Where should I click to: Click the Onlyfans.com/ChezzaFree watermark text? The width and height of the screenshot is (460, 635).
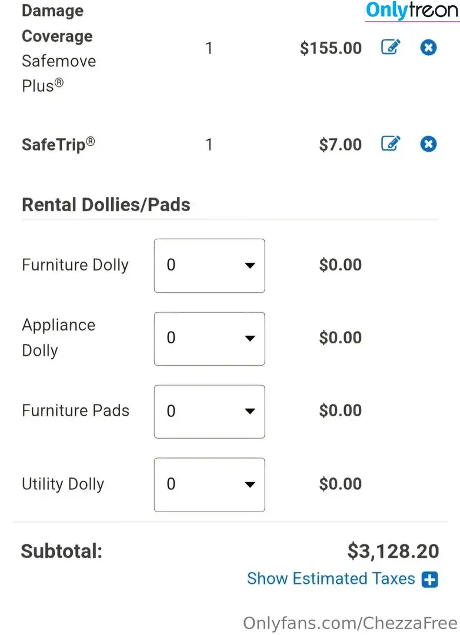click(x=350, y=623)
